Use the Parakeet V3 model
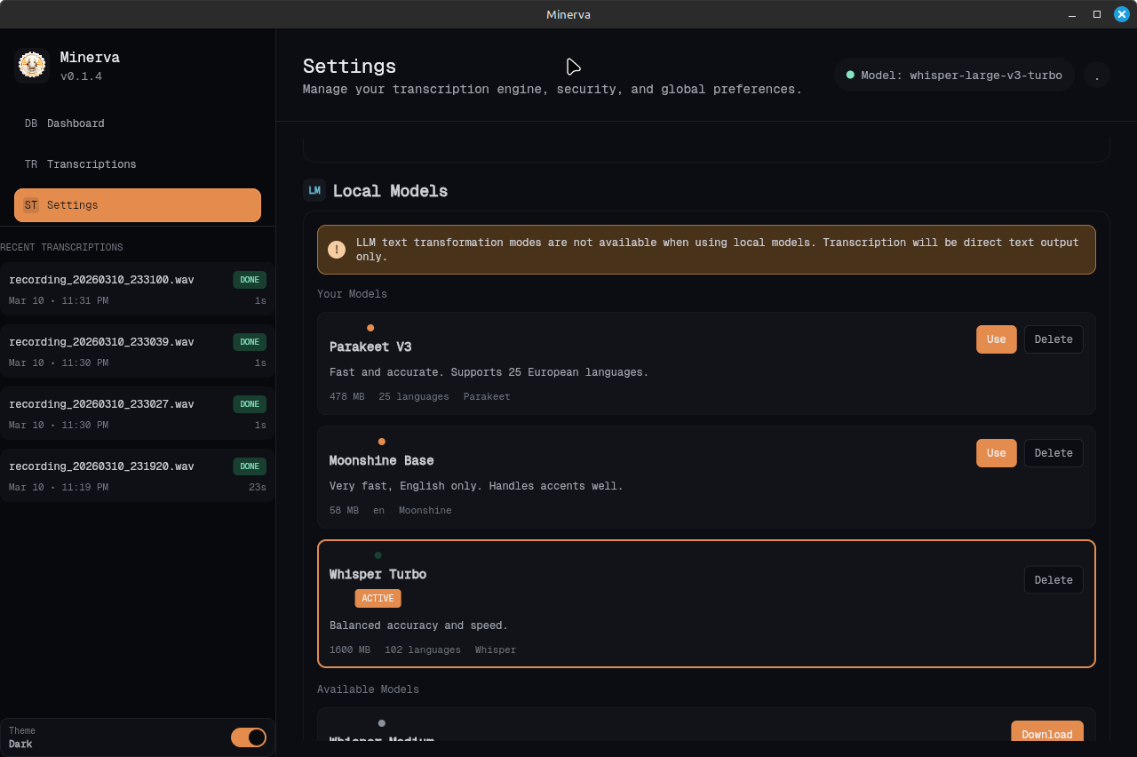The width and height of the screenshot is (1137, 757). (x=996, y=339)
